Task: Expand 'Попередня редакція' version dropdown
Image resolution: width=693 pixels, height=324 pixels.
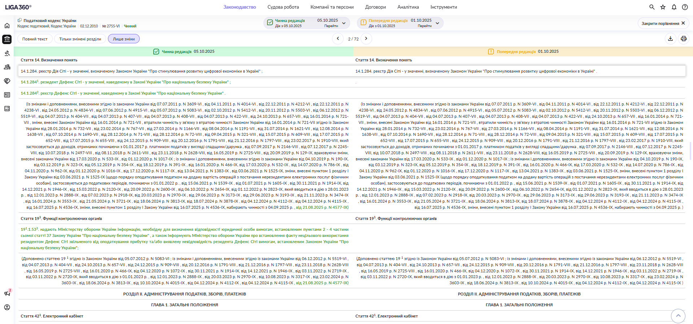Action: [437, 23]
